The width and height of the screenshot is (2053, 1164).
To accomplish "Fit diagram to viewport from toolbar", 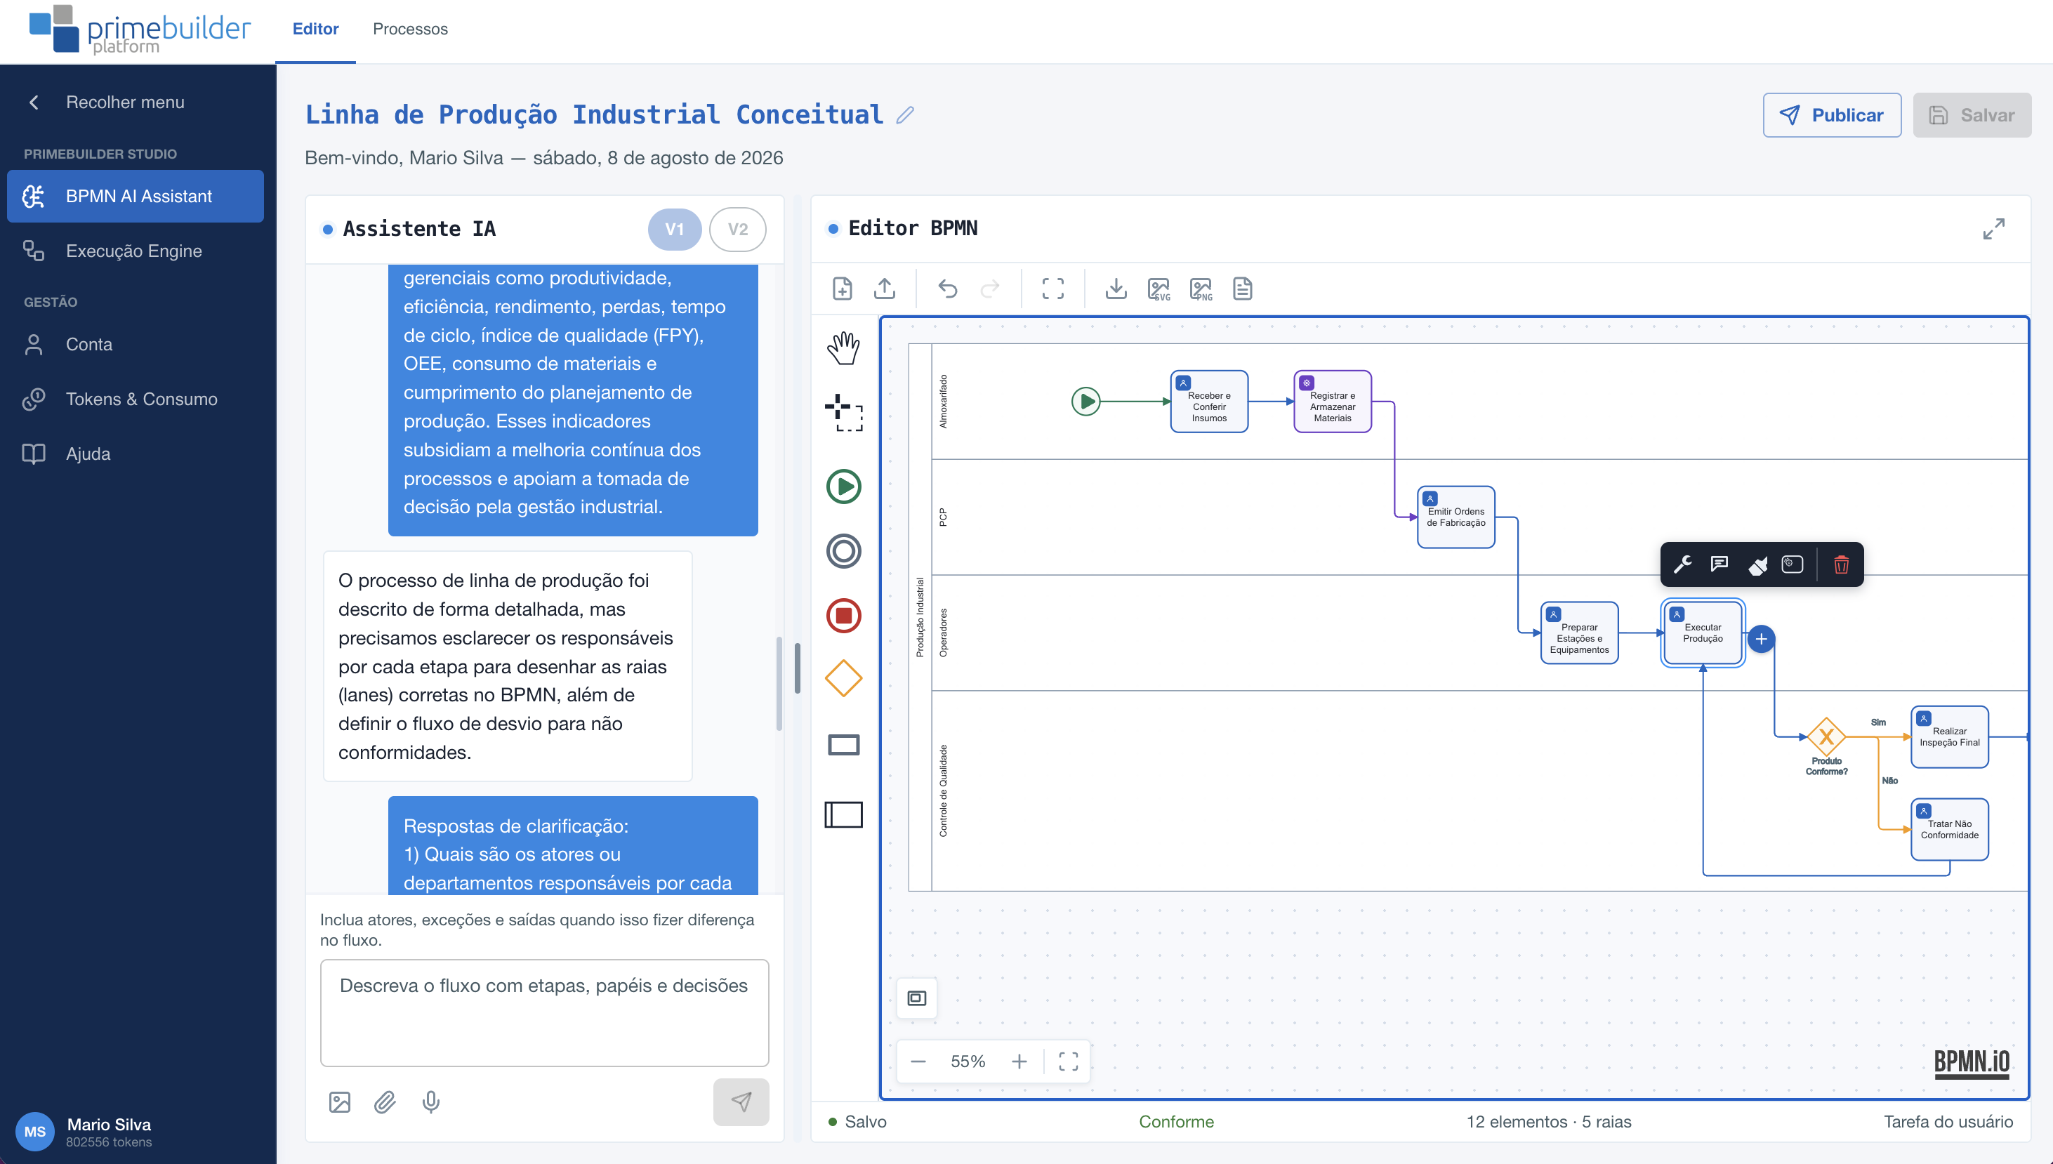I will pyautogui.click(x=1053, y=289).
